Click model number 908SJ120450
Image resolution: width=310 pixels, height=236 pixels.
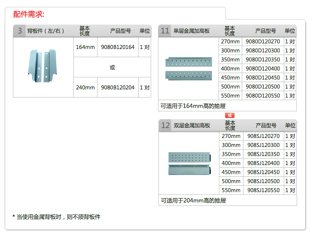(x=263, y=172)
